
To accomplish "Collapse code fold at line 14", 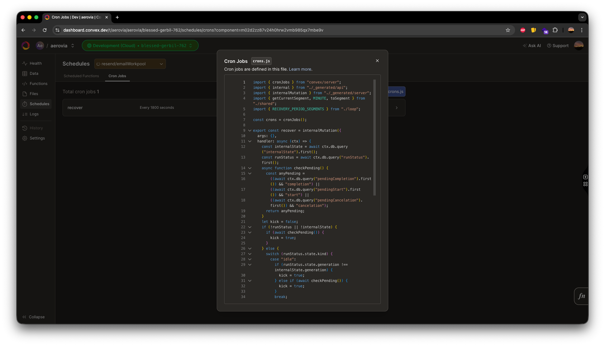I will pos(250,168).
